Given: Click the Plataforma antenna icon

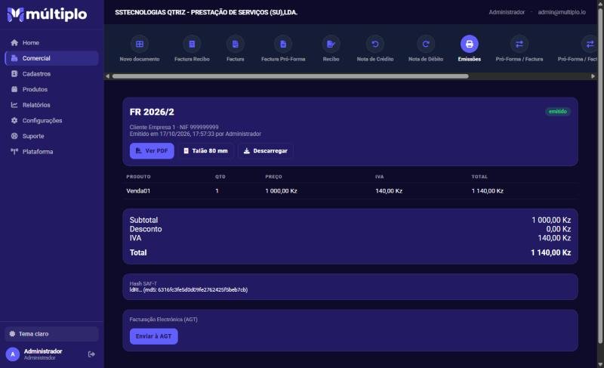Looking at the screenshot, I should click(14, 151).
